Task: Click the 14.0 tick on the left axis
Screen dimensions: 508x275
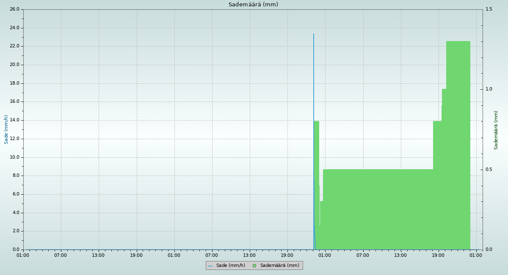Action: pos(14,120)
